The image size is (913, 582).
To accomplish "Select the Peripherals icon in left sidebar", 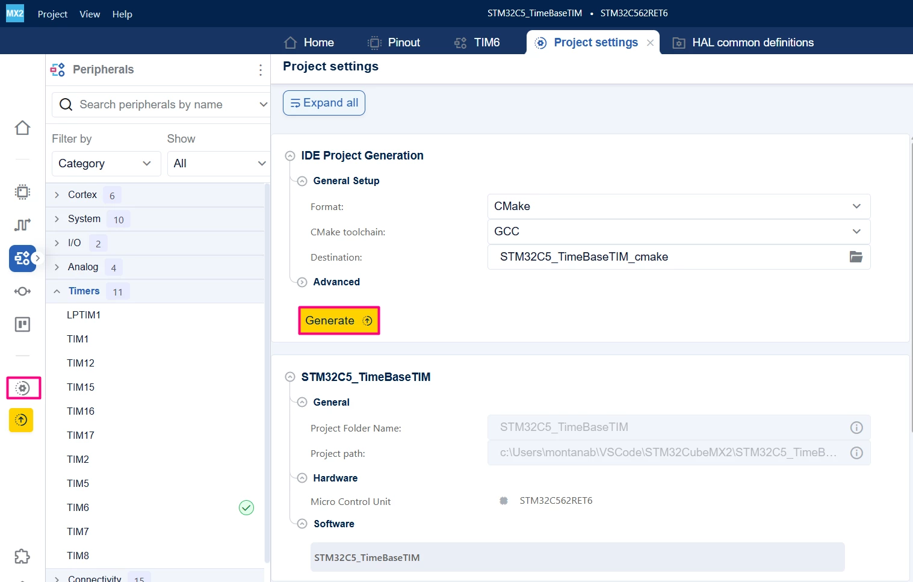I will (22, 258).
